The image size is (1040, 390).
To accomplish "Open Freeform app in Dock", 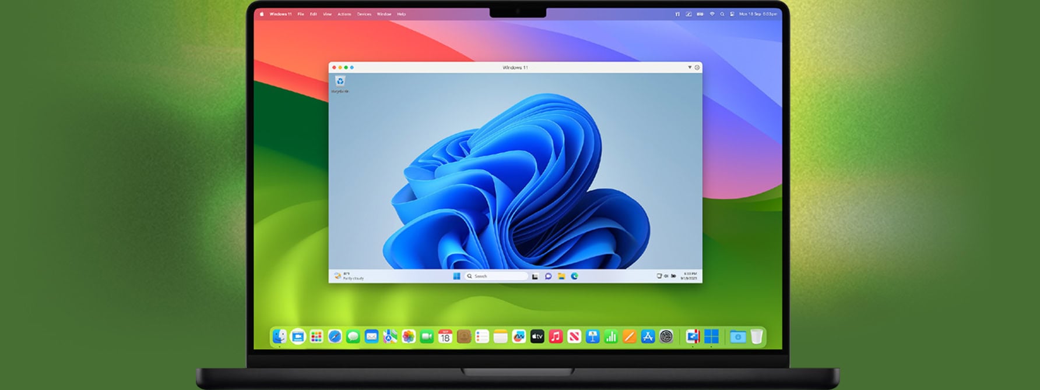I will tap(519, 336).
